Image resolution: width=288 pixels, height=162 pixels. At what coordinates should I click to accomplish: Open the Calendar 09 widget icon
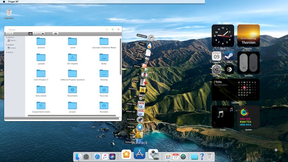(x=217, y=56)
